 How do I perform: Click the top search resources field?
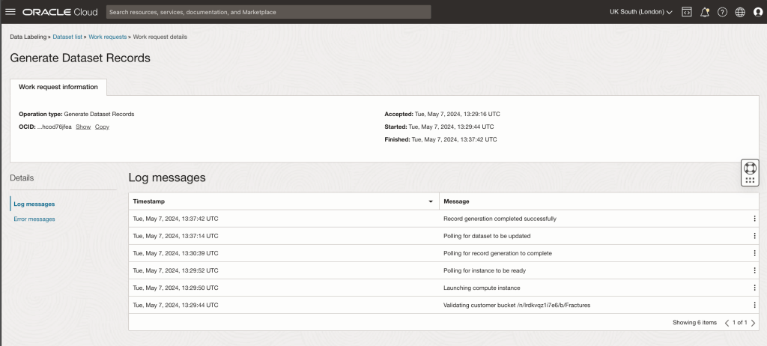[267, 12]
